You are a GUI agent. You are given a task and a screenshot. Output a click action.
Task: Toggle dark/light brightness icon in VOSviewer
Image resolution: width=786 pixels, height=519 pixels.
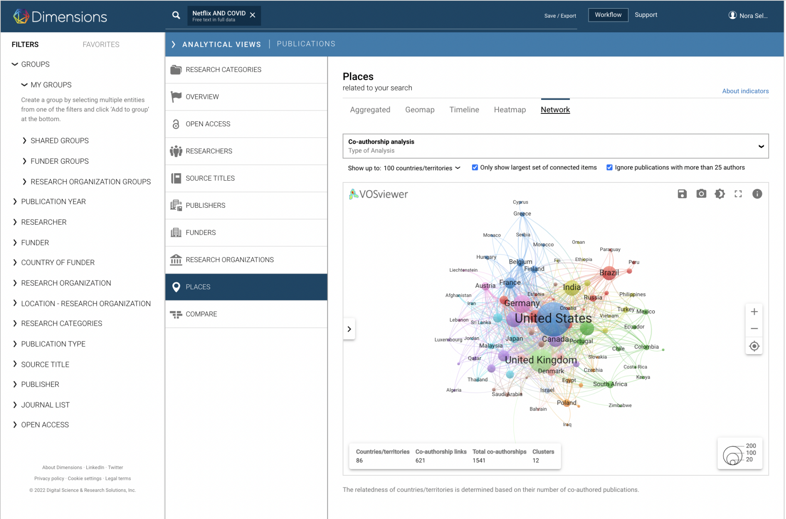coord(720,194)
